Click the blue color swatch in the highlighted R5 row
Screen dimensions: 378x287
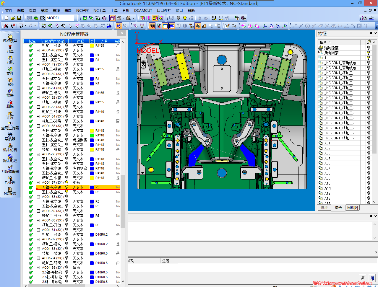click(x=92, y=187)
